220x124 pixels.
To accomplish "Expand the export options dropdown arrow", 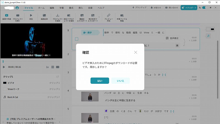I will click(x=99, y=17).
